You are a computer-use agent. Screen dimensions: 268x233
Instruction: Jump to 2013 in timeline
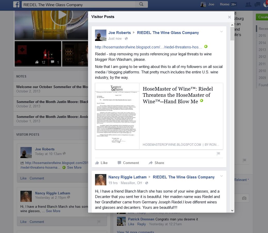coord(262,50)
